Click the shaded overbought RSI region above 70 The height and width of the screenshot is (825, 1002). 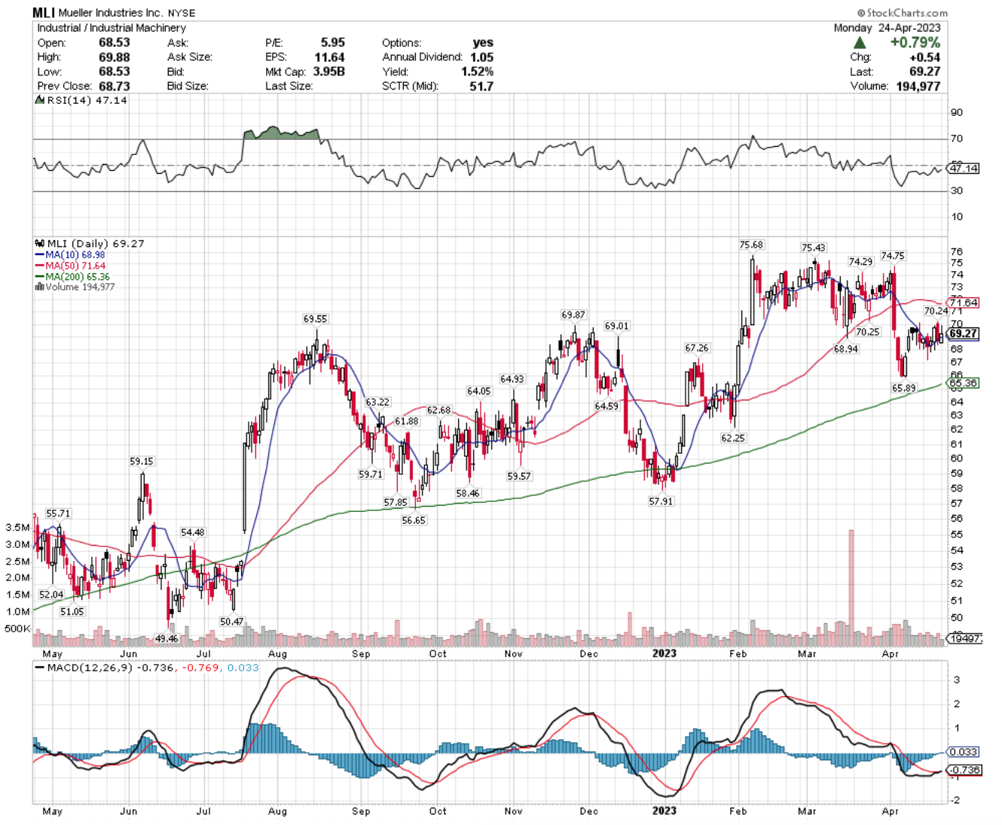(x=281, y=133)
